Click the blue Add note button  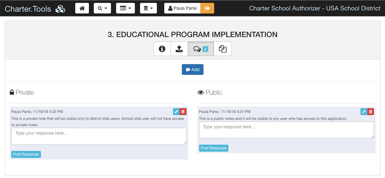192,70
